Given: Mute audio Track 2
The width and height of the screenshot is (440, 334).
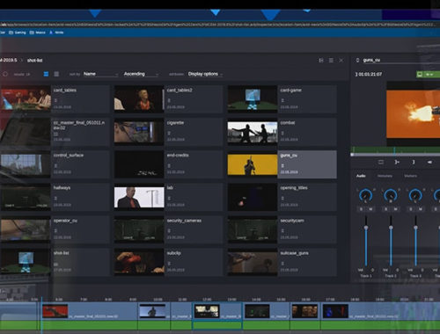Looking at the screenshot, I should coord(396,209).
